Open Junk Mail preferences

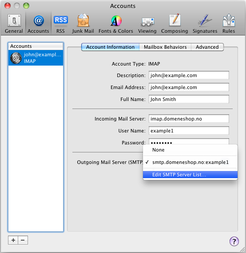pos(83,24)
